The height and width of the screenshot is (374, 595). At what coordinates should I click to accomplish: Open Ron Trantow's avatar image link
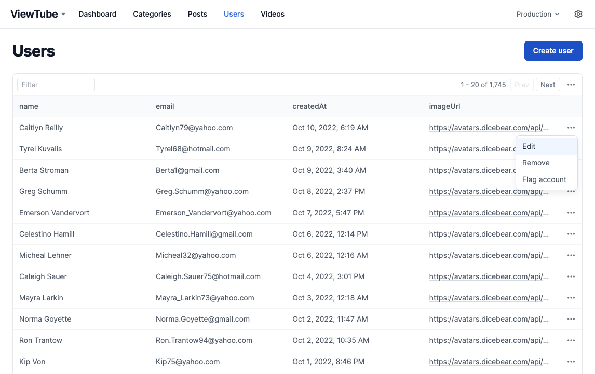(489, 340)
